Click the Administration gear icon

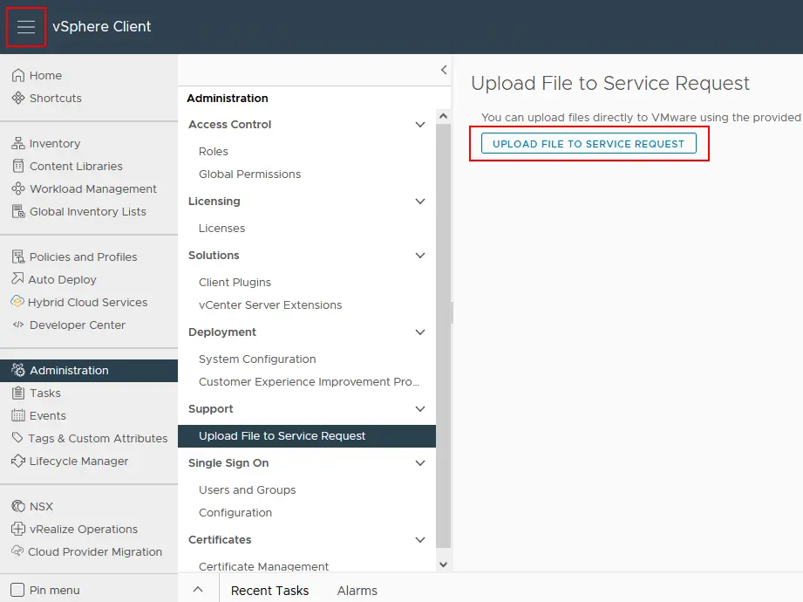(x=18, y=370)
